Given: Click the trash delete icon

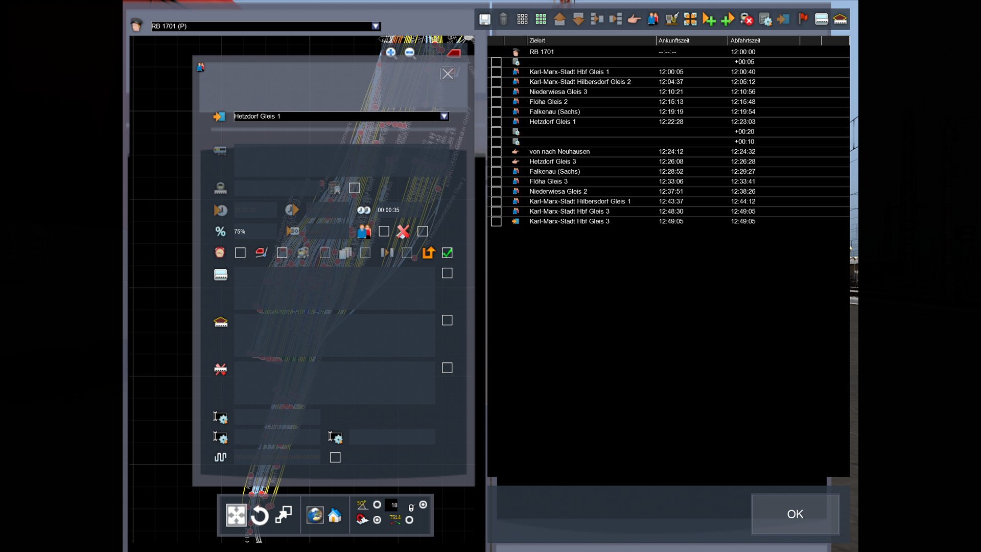Looking at the screenshot, I should [503, 19].
